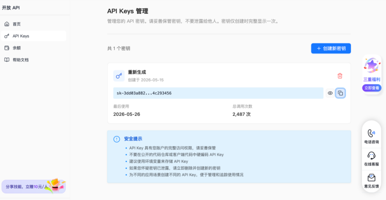Click the home icon beside 首页

[7, 24]
